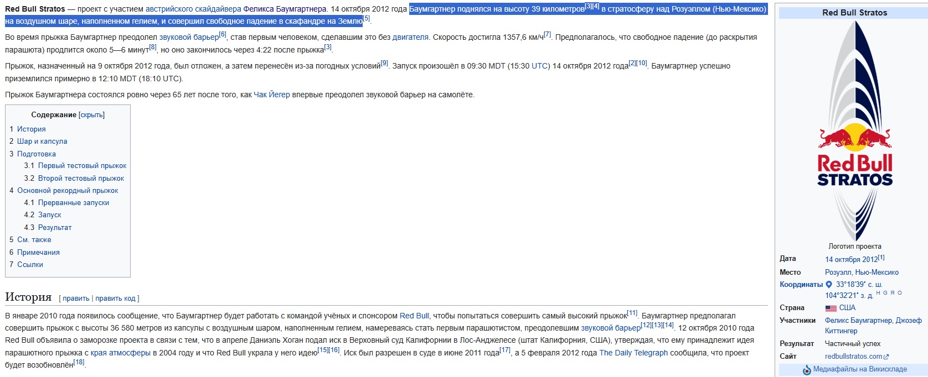Open Джозеф Киттингер link in infobox
This screenshot has width=928, height=377.
pos(873,326)
